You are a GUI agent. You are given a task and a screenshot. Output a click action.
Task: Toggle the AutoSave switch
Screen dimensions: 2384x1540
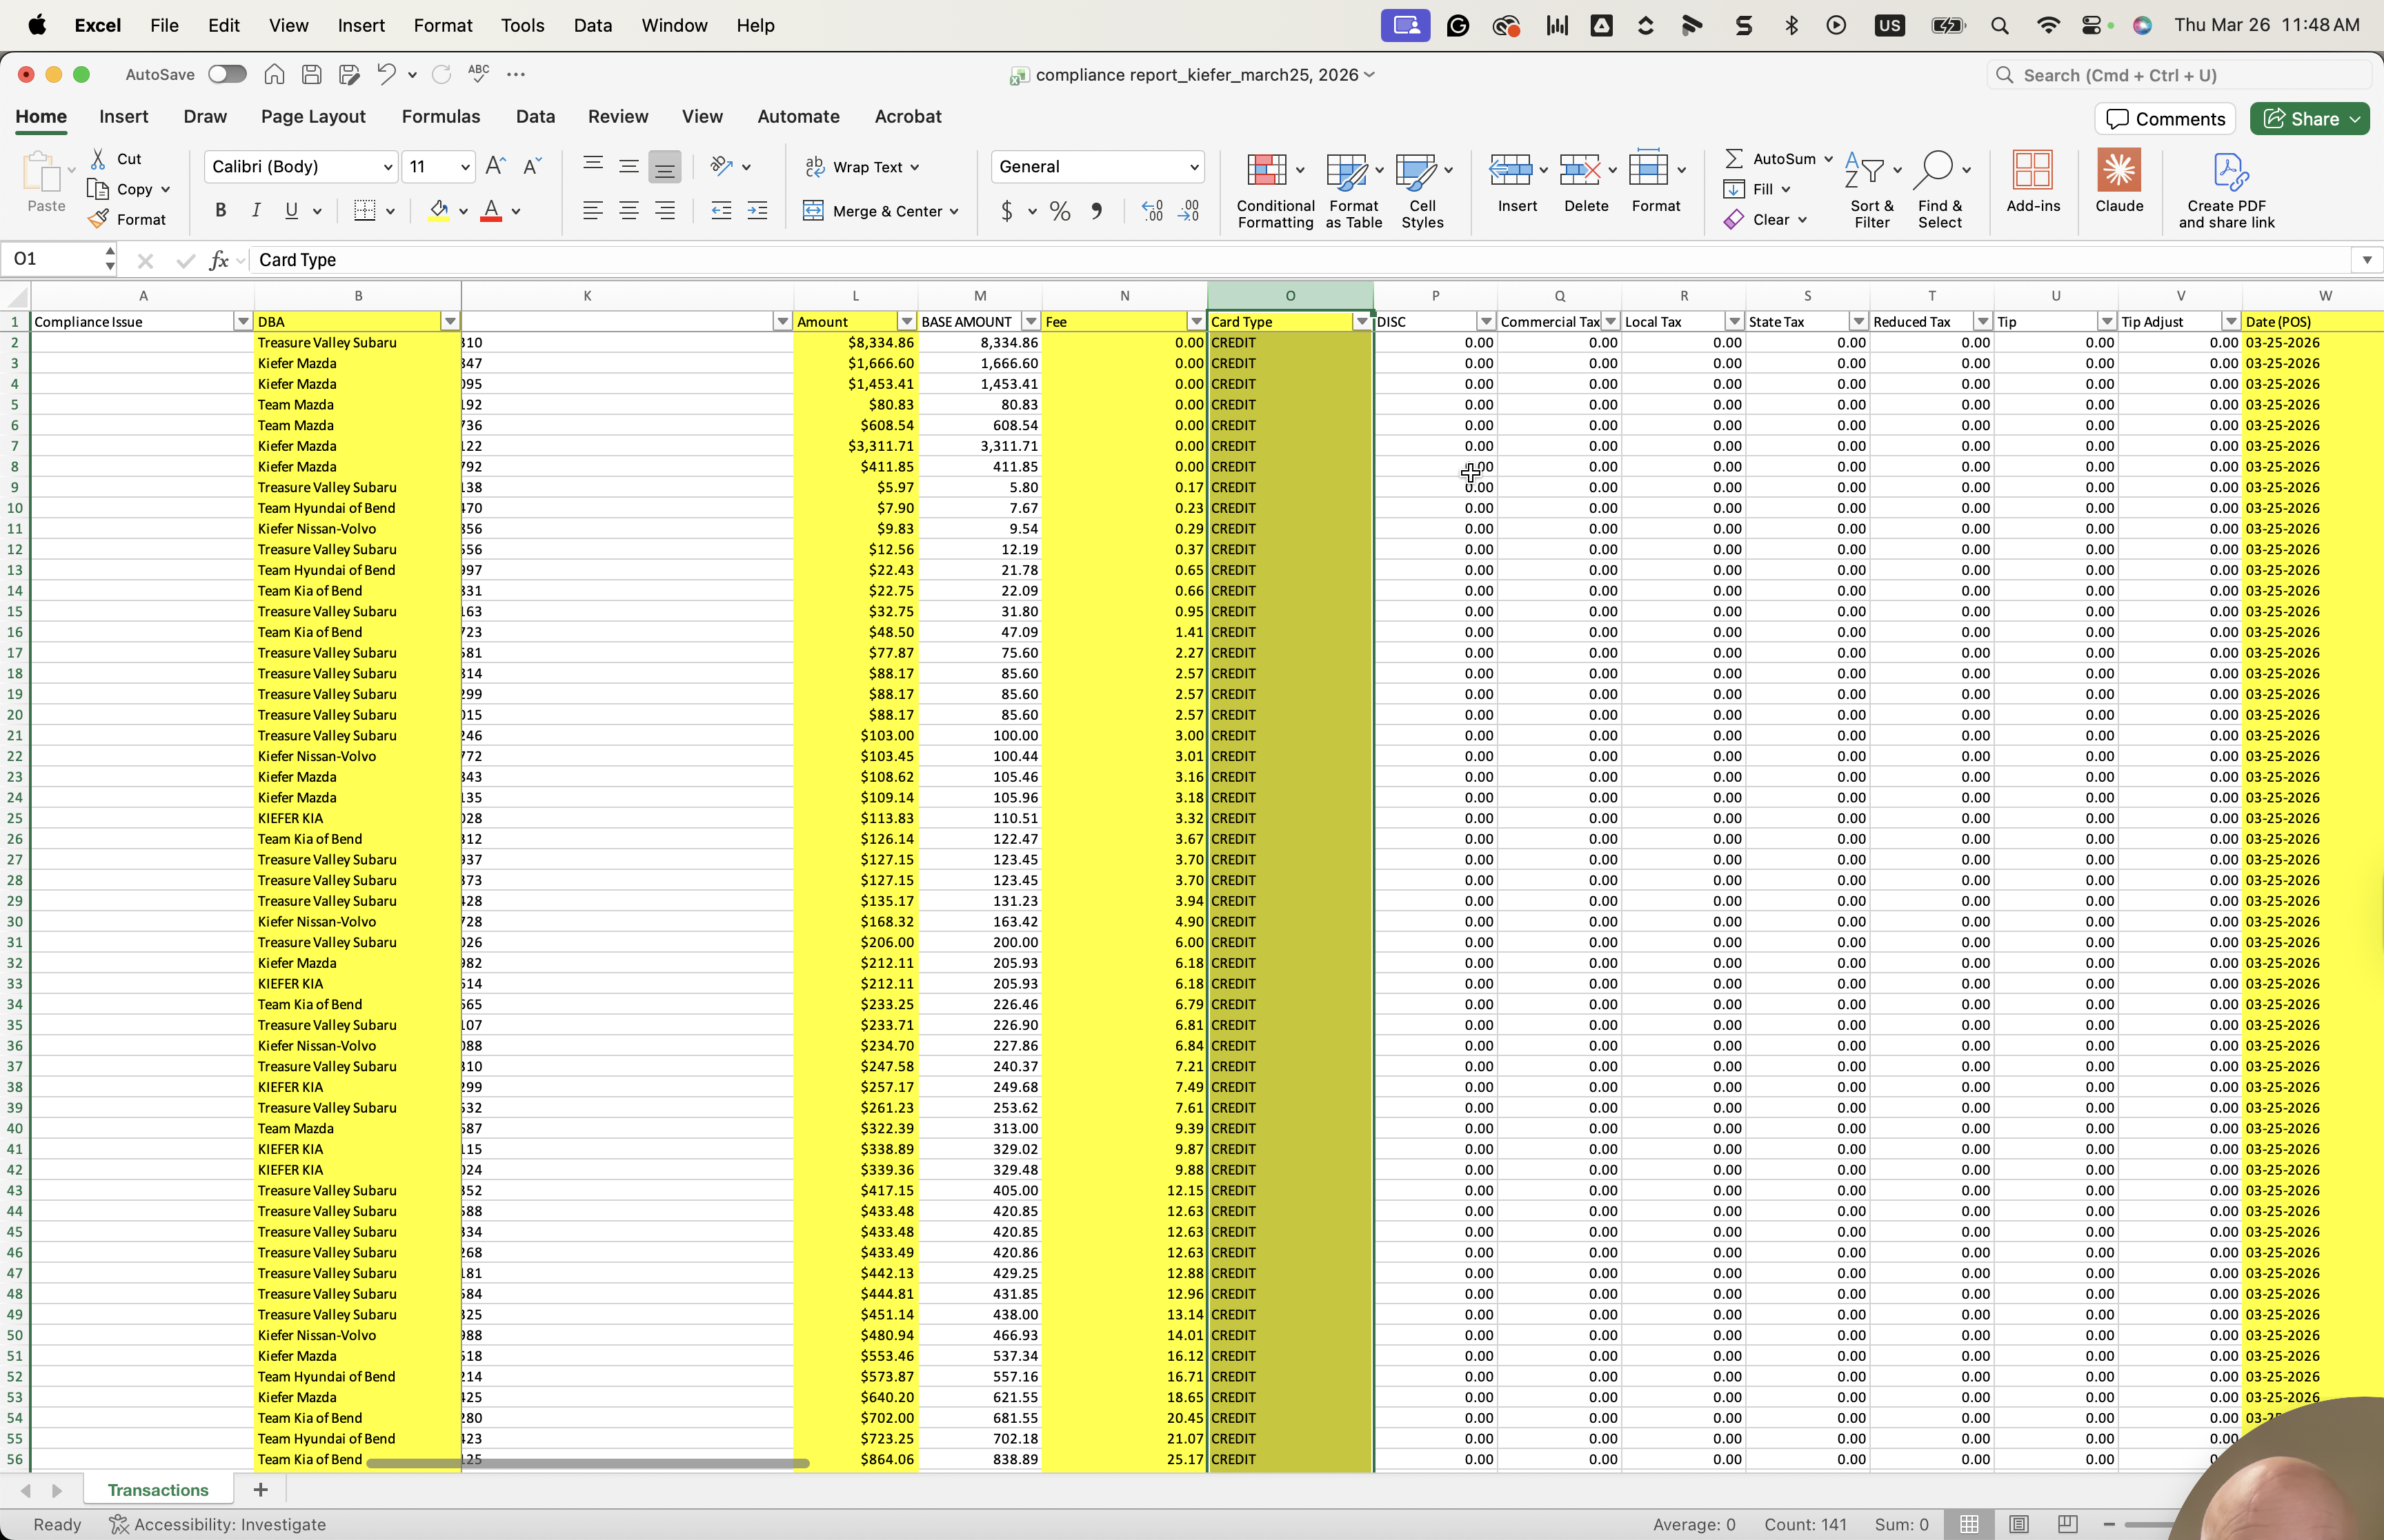(x=227, y=74)
